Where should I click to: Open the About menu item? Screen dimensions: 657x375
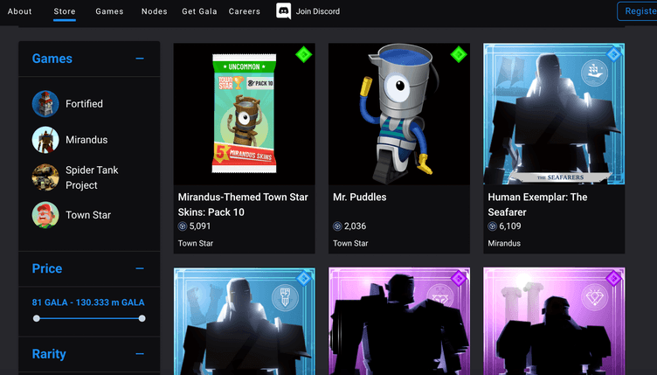[19, 11]
